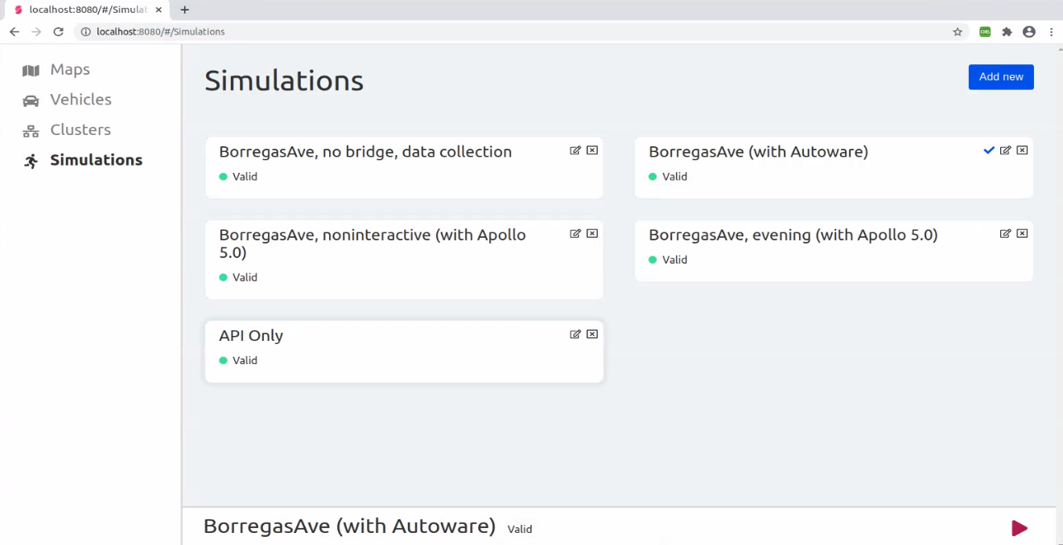Select the 'API Only' card title
The width and height of the screenshot is (1063, 545).
(x=251, y=336)
